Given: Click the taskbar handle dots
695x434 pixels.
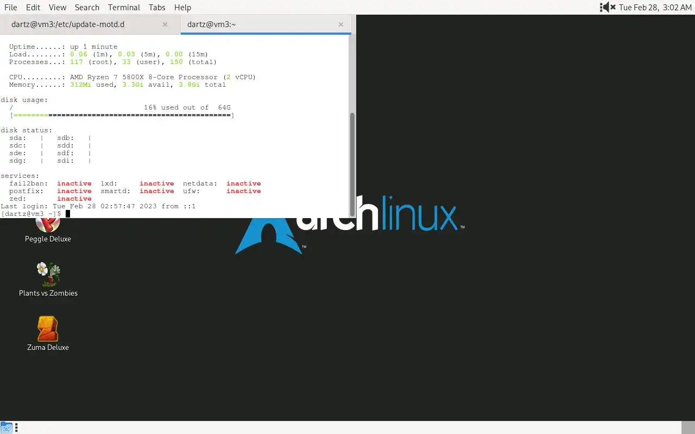Looking at the screenshot, I should [16, 427].
